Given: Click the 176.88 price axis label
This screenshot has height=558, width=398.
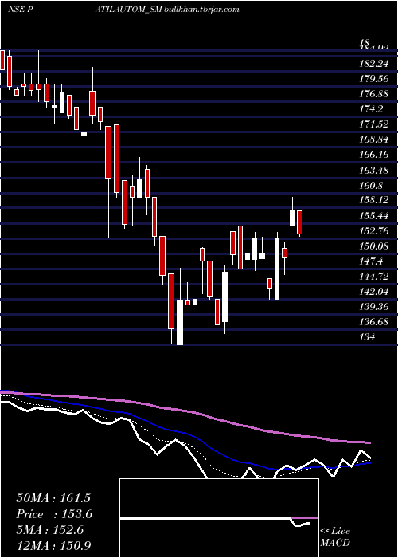Looking at the screenshot, I should click(375, 94).
